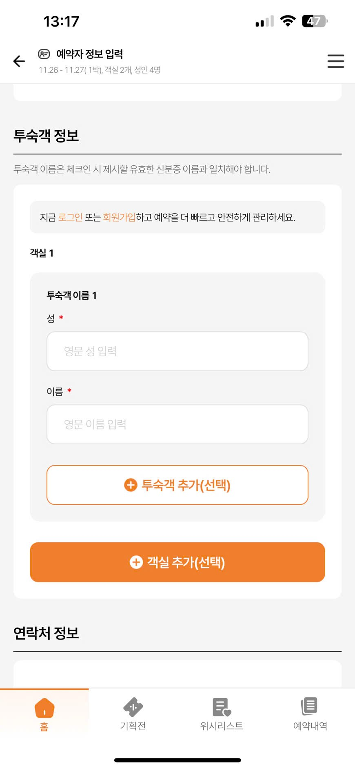This screenshot has height=769, width=355.
Task: Tap the ID card icon beside 예약자 정보 입력
Action: click(44, 54)
